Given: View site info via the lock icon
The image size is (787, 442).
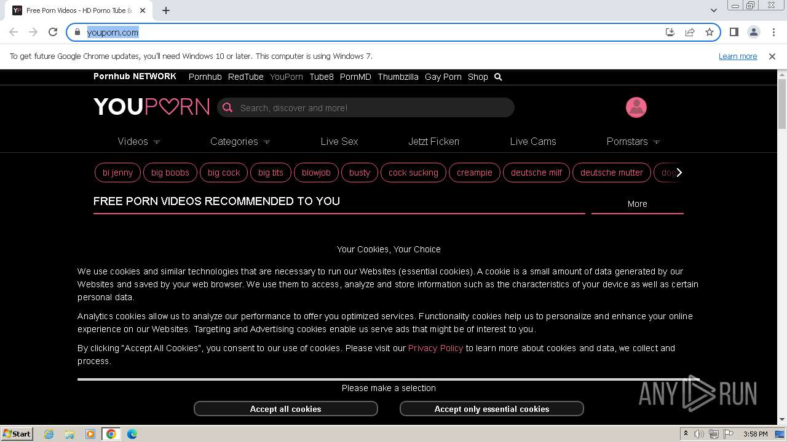Looking at the screenshot, I should point(77,32).
